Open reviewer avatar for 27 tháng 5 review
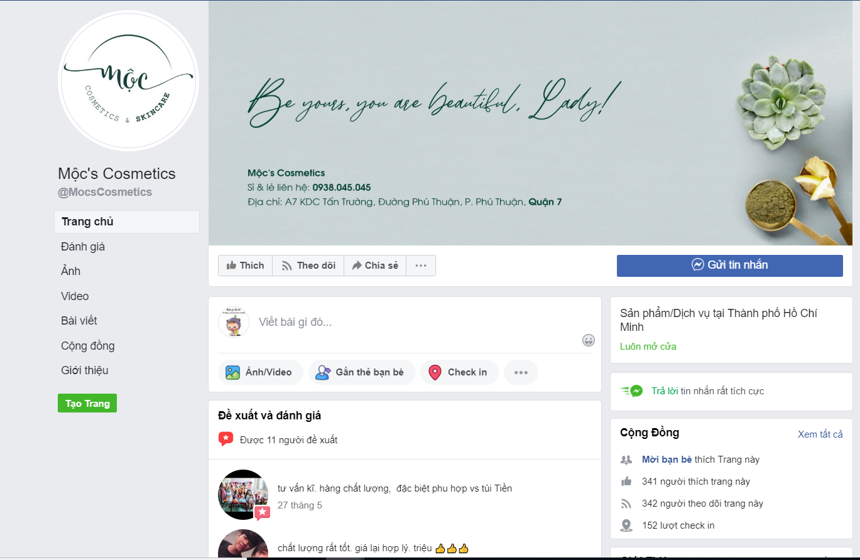The width and height of the screenshot is (860, 560). (243, 495)
